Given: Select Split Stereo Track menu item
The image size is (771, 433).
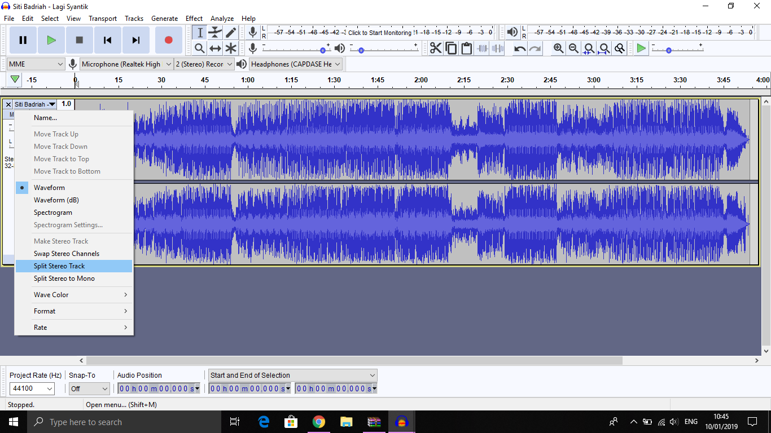Looking at the screenshot, I should (59, 266).
